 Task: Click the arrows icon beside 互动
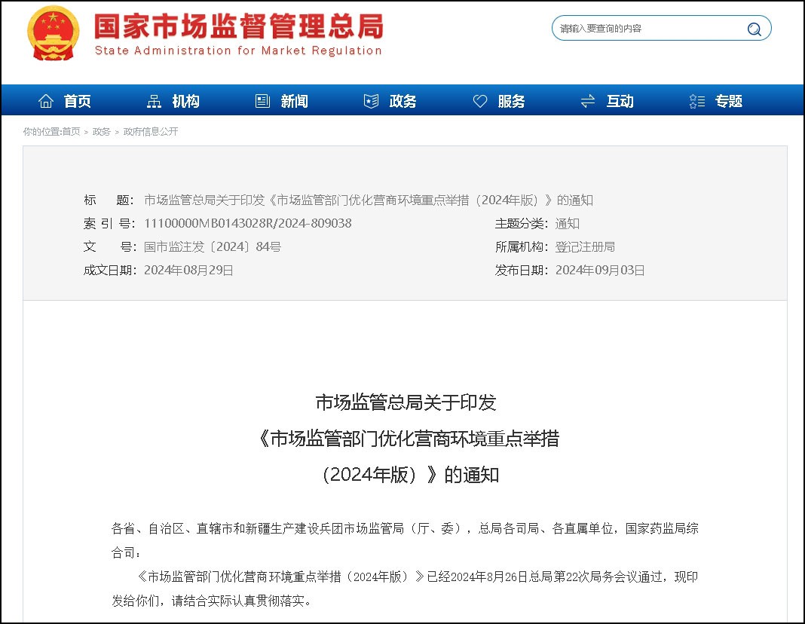pyautogui.click(x=588, y=101)
